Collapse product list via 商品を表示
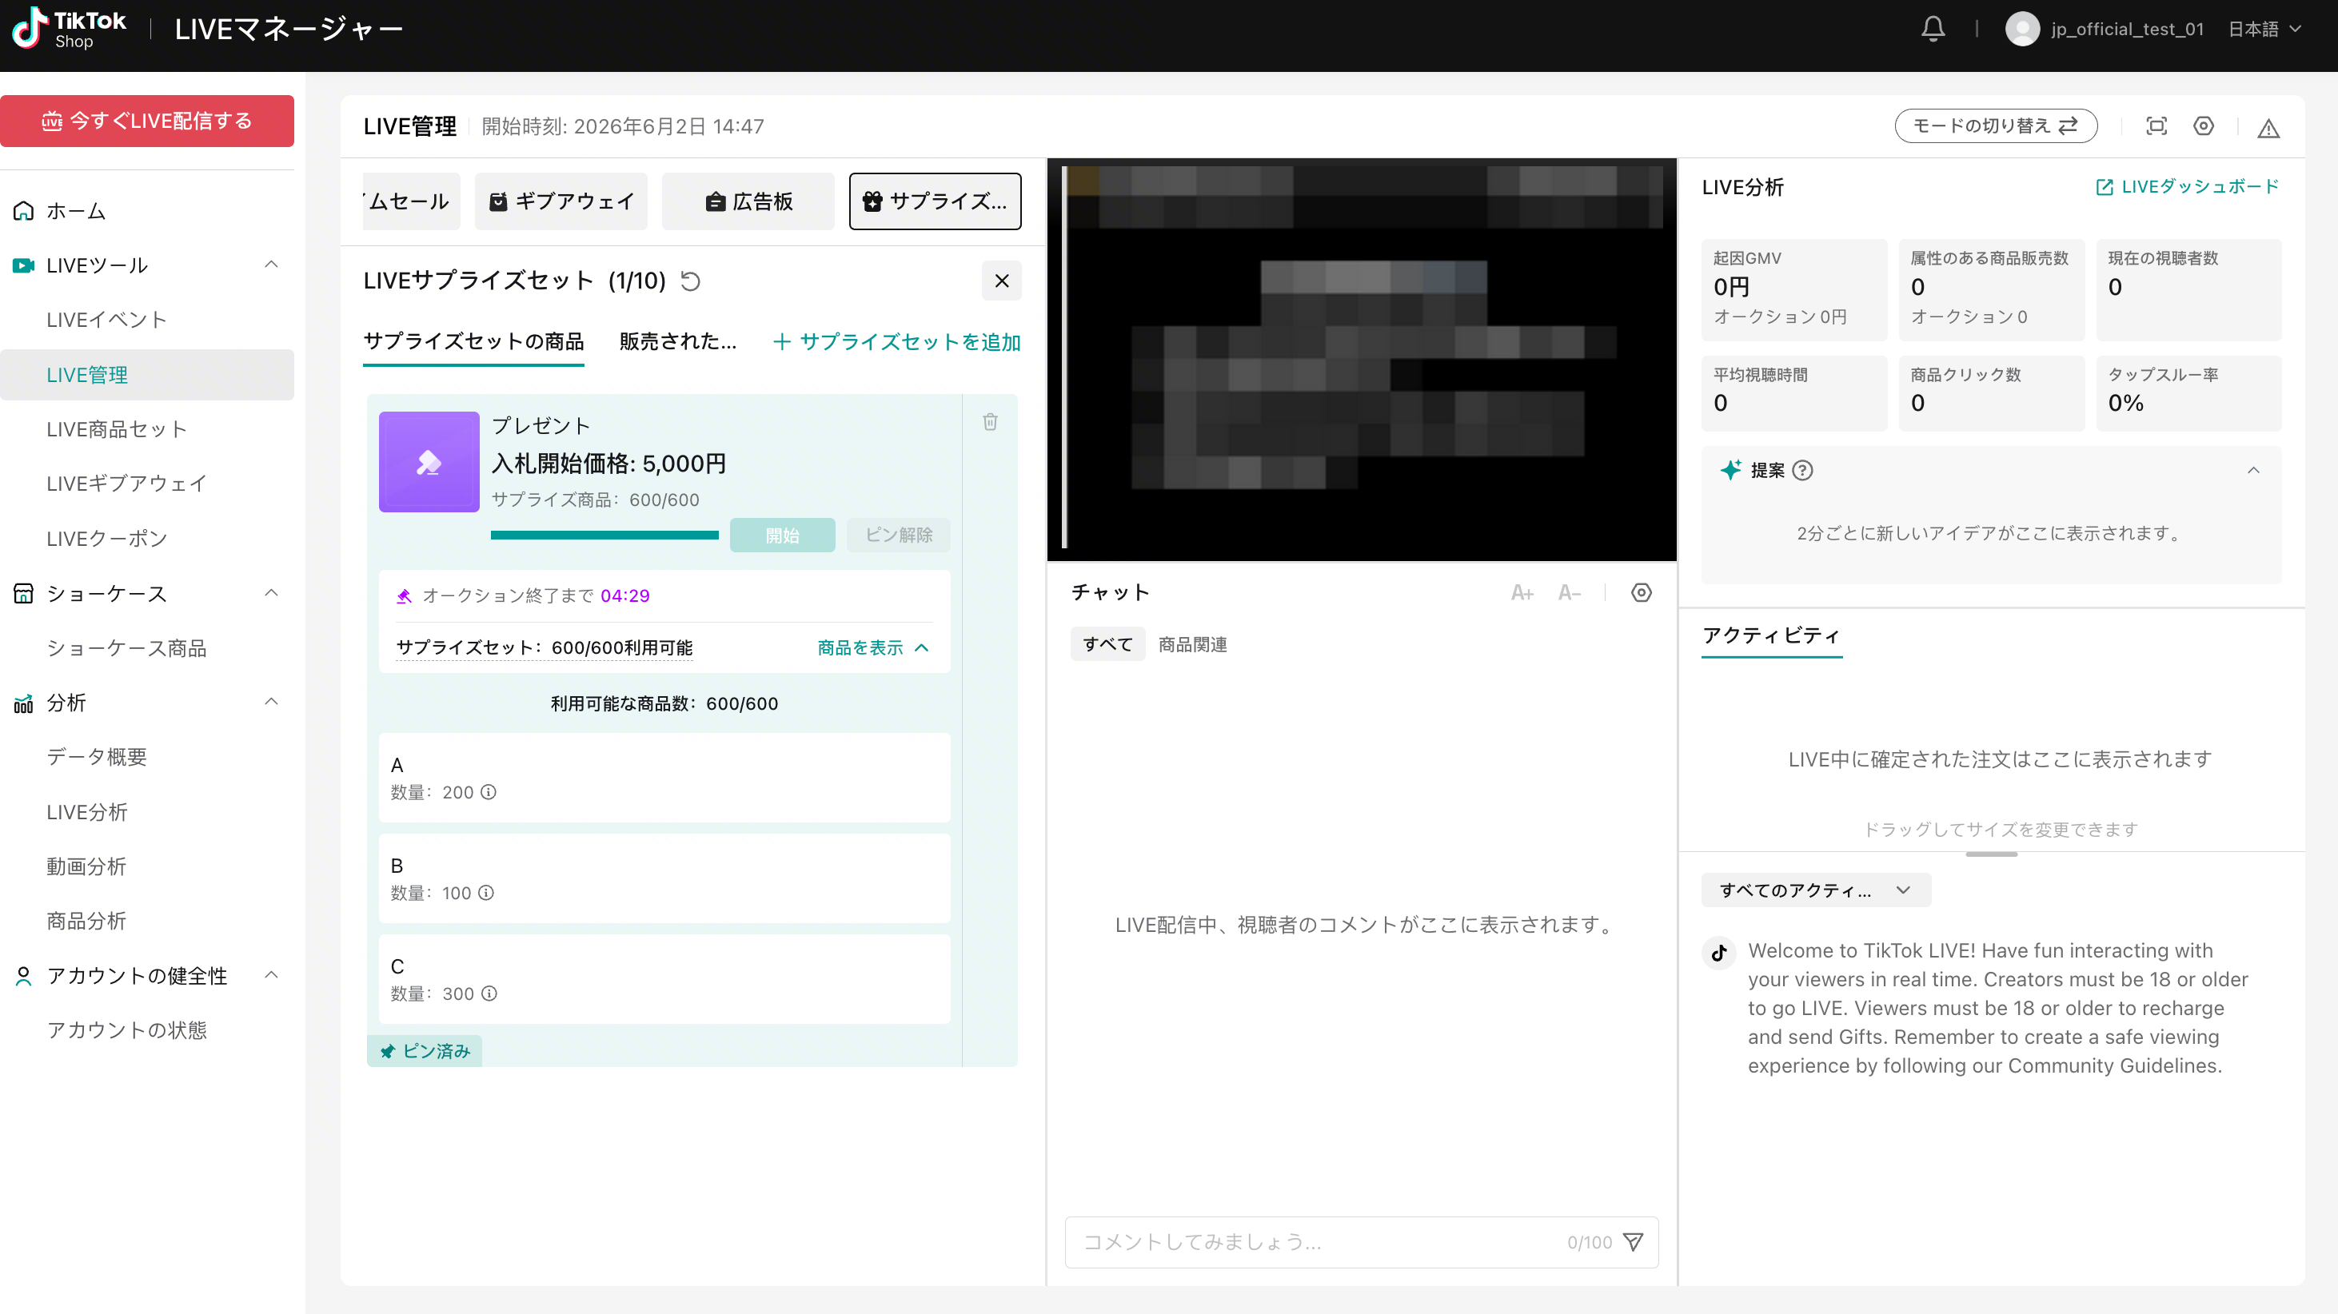The image size is (2338, 1314). pos(873,648)
